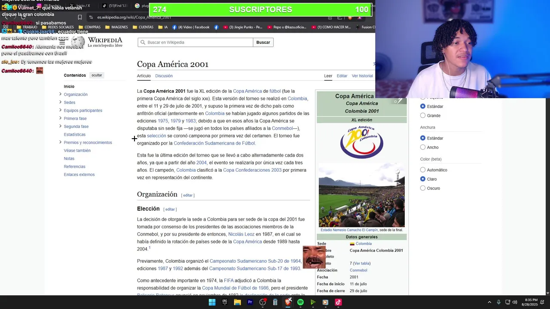Open the Pepo x @kazu.oficia bookmark

[287, 27]
